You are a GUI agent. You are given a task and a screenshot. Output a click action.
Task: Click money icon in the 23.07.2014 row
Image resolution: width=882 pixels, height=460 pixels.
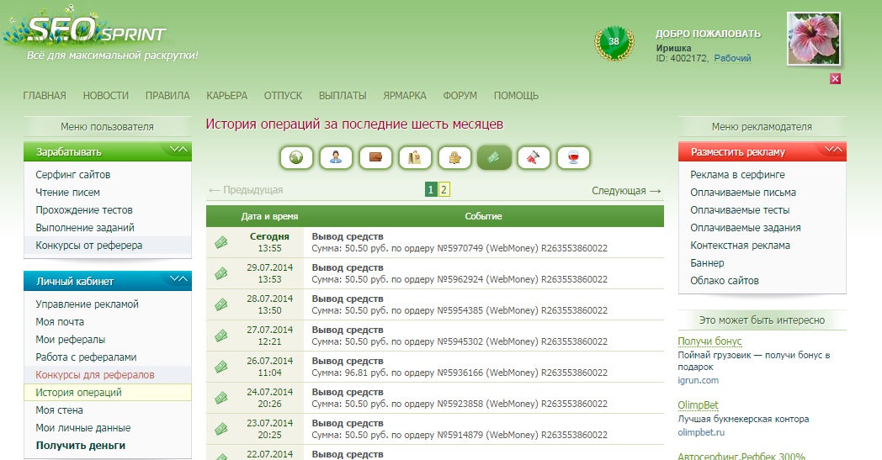click(x=221, y=429)
